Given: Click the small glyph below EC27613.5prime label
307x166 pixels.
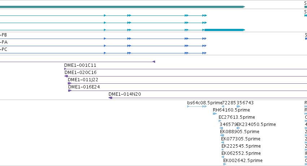Looking at the screenshot, I should pos(220,121).
